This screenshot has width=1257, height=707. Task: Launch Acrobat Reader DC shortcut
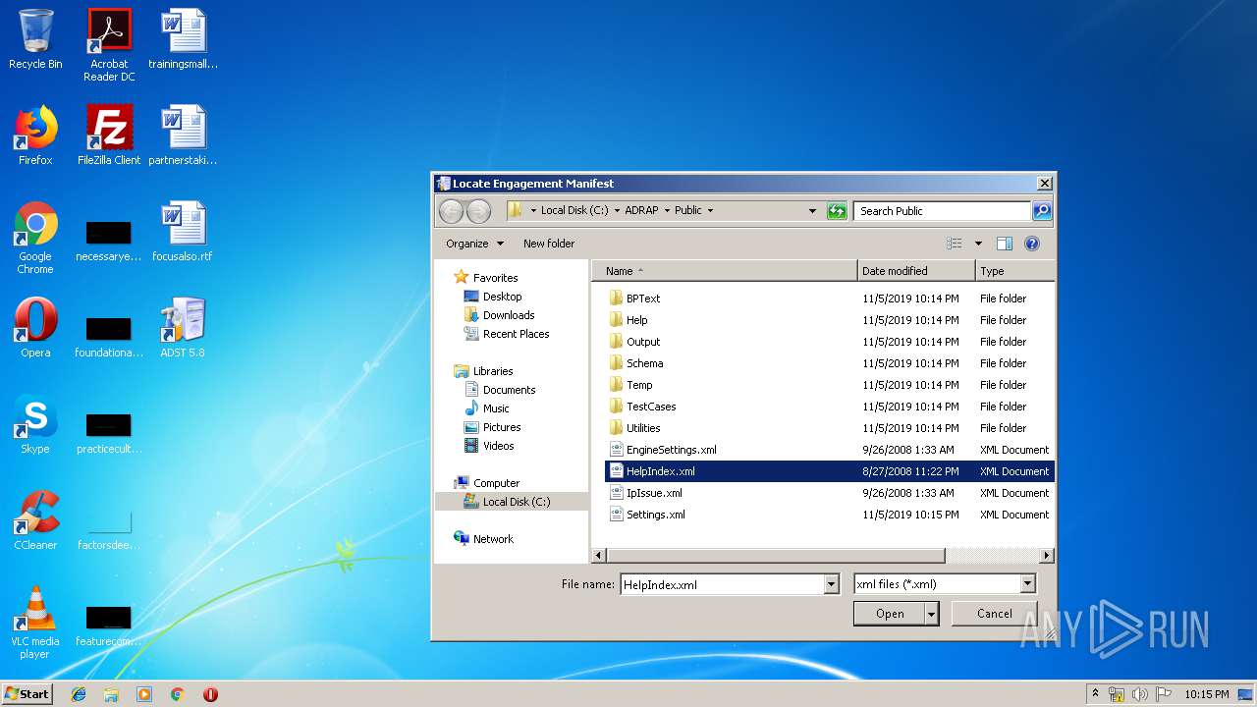109,45
